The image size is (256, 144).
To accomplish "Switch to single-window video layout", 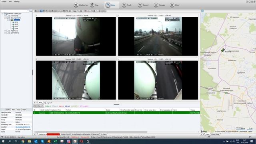I will point(36,11).
